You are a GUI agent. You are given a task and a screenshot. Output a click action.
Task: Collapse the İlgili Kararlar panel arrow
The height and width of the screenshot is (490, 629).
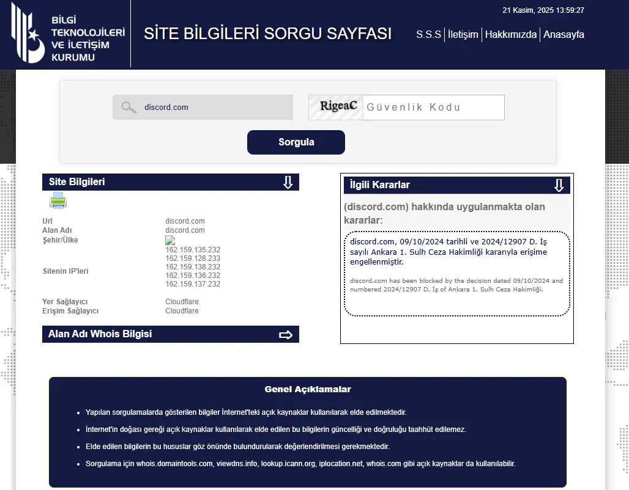[559, 185]
